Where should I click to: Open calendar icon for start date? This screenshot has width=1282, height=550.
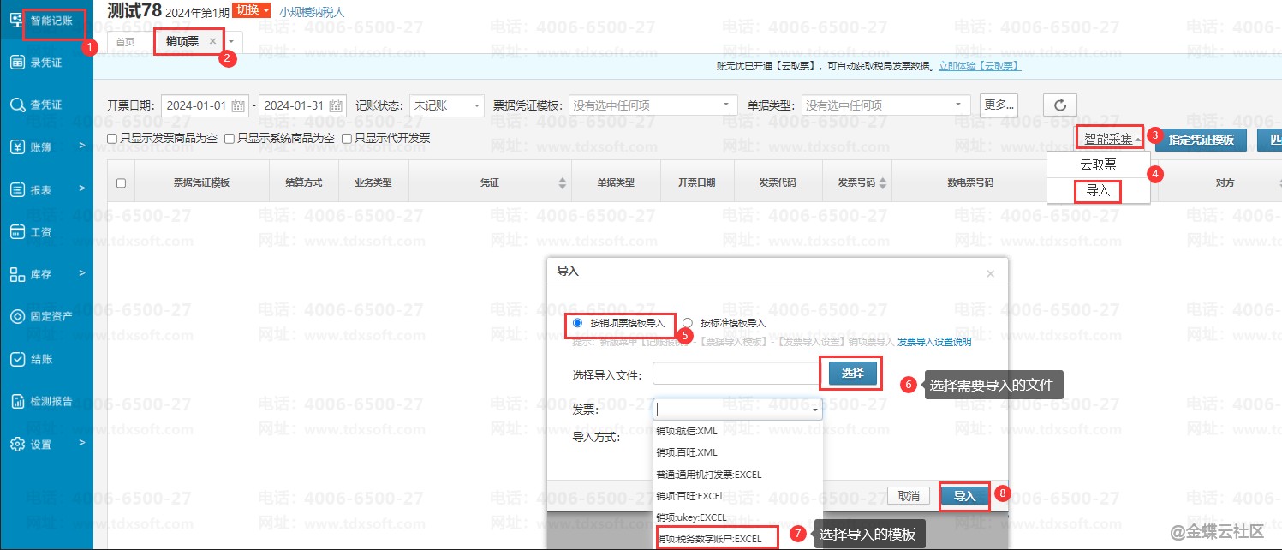238,105
